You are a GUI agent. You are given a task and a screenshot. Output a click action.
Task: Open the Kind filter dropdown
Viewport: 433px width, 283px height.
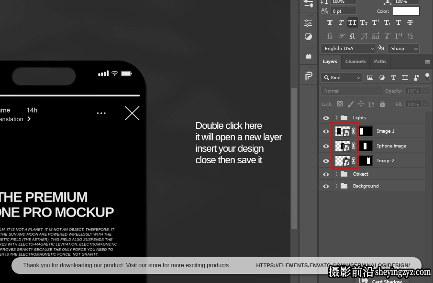point(341,77)
